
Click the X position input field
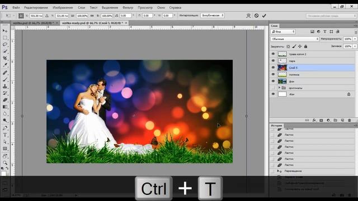click(x=36, y=16)
